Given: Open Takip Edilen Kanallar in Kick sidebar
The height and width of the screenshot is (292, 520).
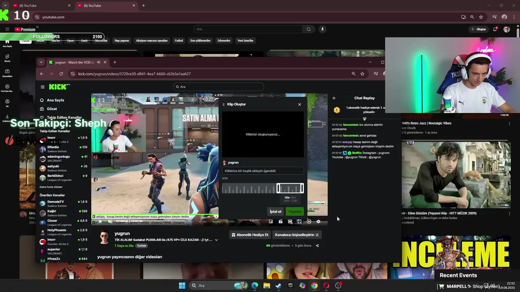Looking at the screenshot, I should [61, 118].
